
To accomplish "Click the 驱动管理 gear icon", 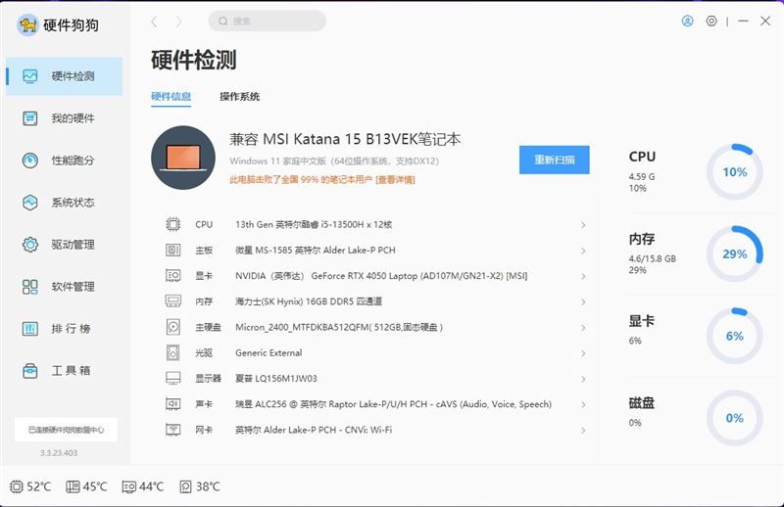I will click(x=30, y=245).
